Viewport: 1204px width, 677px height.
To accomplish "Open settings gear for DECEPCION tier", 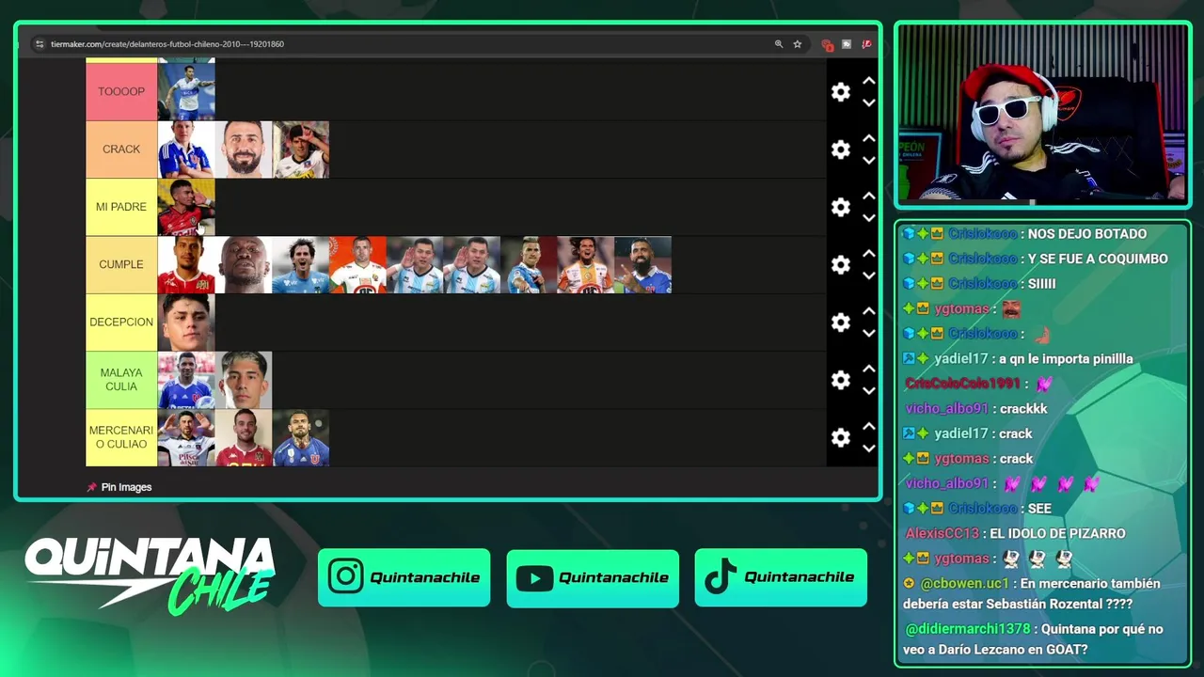I will click(x=841, y=323).
